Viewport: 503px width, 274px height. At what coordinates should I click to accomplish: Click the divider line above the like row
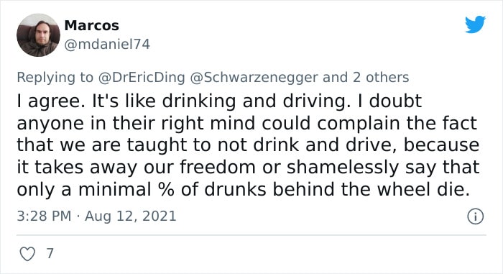[x=251, y=235]
